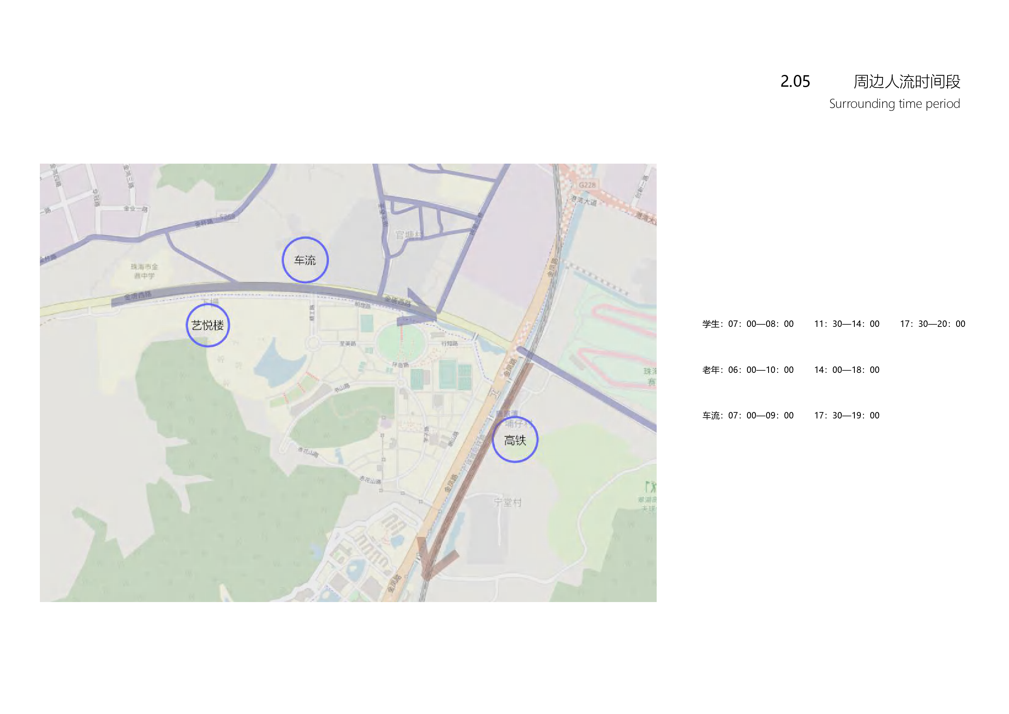Click the 官塘村 village label on map
The height and width of the screenshot is (714, 1009).
point(409,235)
